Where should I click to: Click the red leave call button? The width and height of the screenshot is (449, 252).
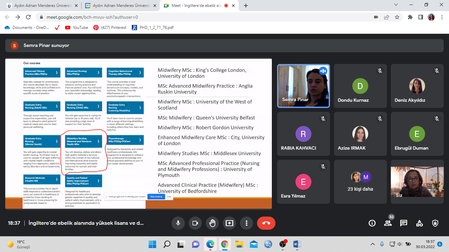click(x=266, y=223)
